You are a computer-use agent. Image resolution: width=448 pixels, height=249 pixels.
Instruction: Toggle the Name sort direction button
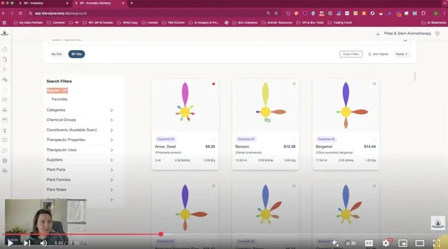pyautogui.click(x=402, y=54)
